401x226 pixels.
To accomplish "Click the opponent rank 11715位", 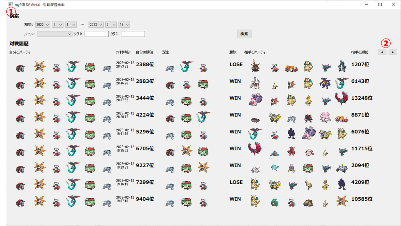I will [x=362, y=148].
